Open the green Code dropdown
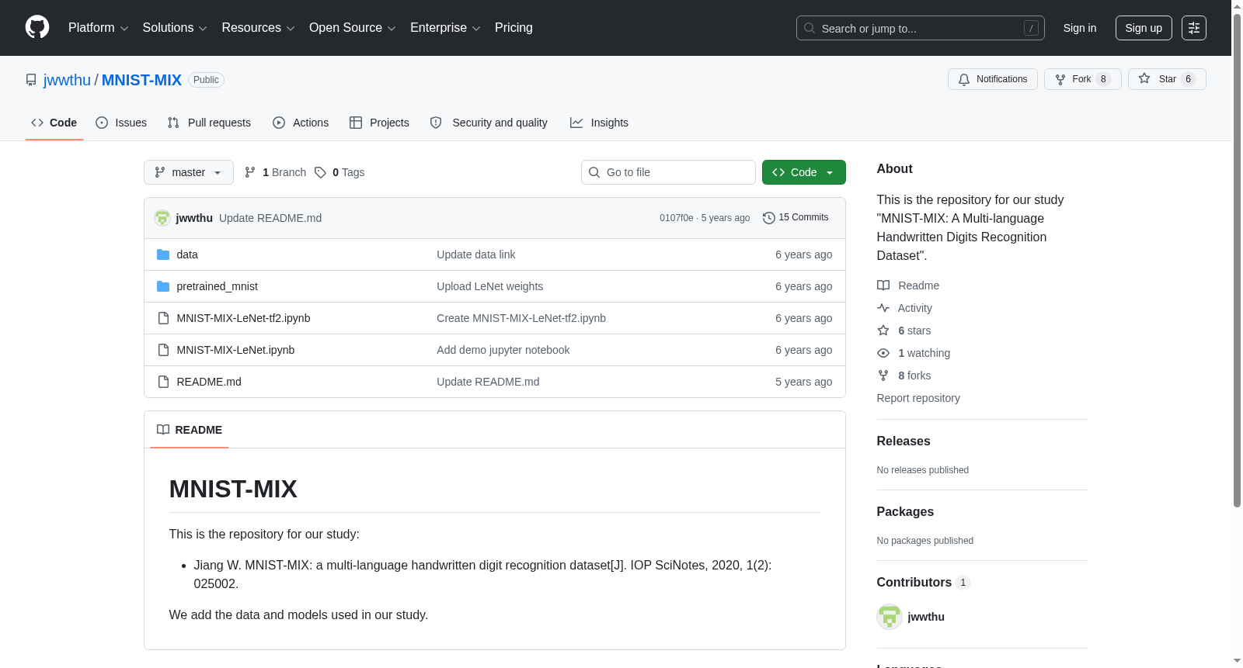This screenshot has height=668, width=1243. pos(804,172)
